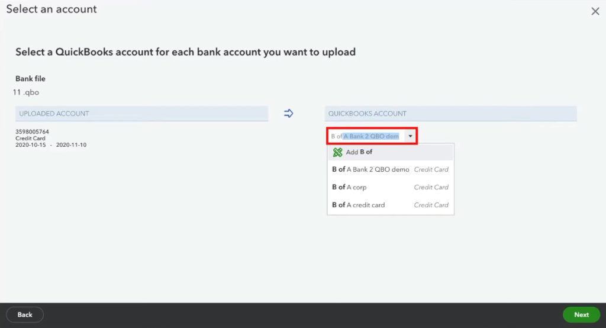Click uploaded account number 3598005764

tap(32, 131)
